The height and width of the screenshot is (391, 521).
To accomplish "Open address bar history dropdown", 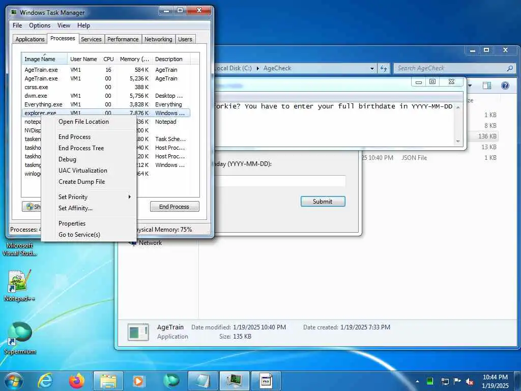I will point(372,69).
